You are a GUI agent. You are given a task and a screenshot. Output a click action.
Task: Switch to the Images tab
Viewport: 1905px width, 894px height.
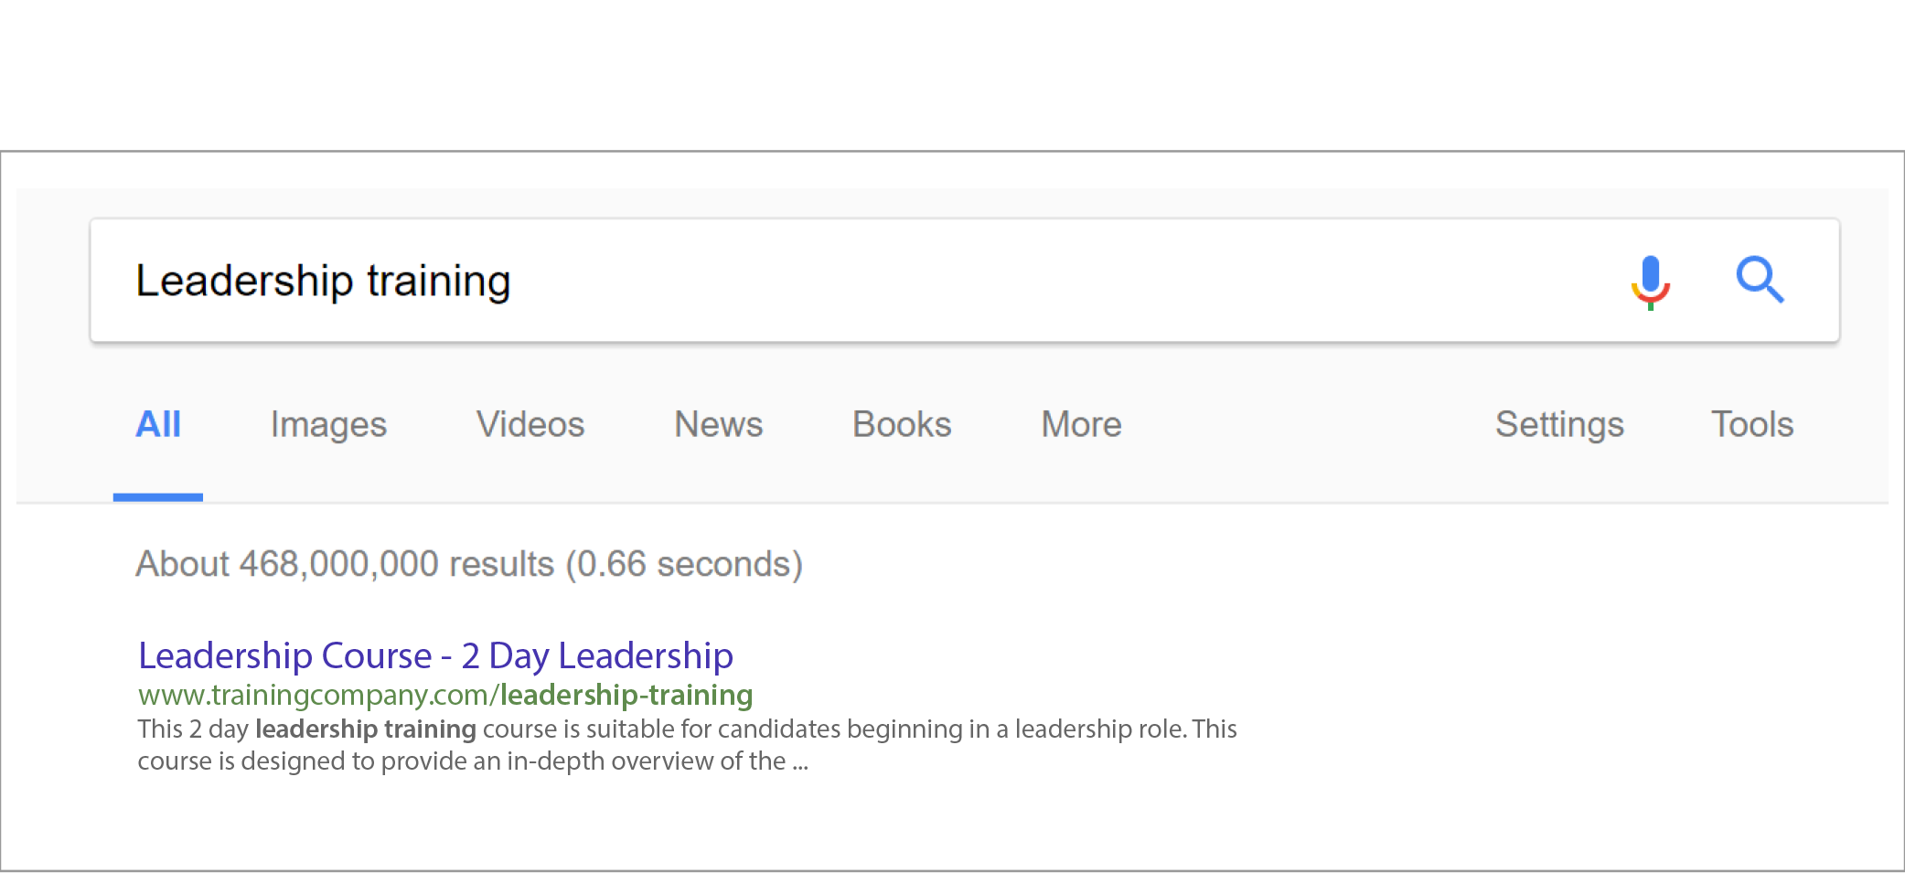point(328,425)
